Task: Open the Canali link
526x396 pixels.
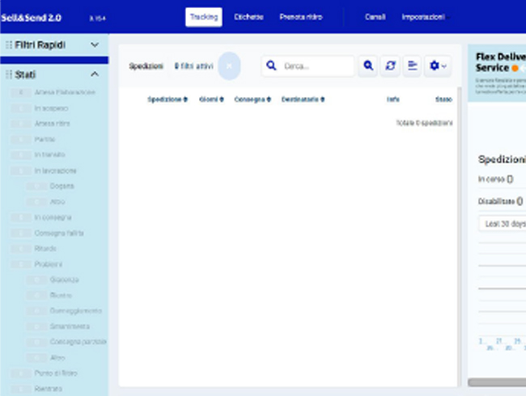Action: click(375, 17)
